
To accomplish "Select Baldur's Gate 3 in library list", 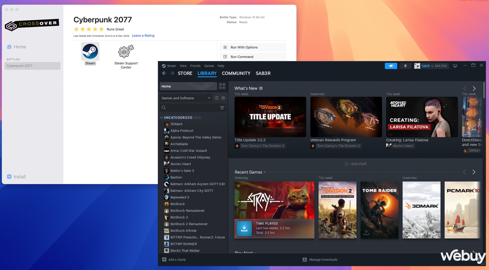I will pyautogui.click(x=182, y=171).
